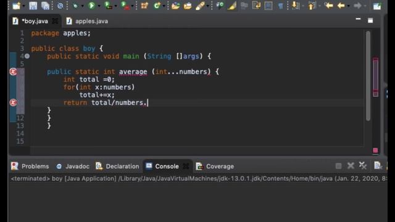
Task: Open the Problems view tab
Action: [x=30, y=166]
